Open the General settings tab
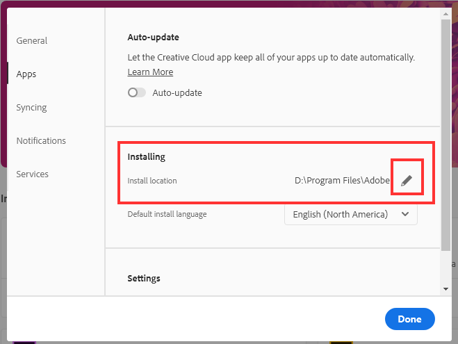Screen dimensions: 458x344 32,41
